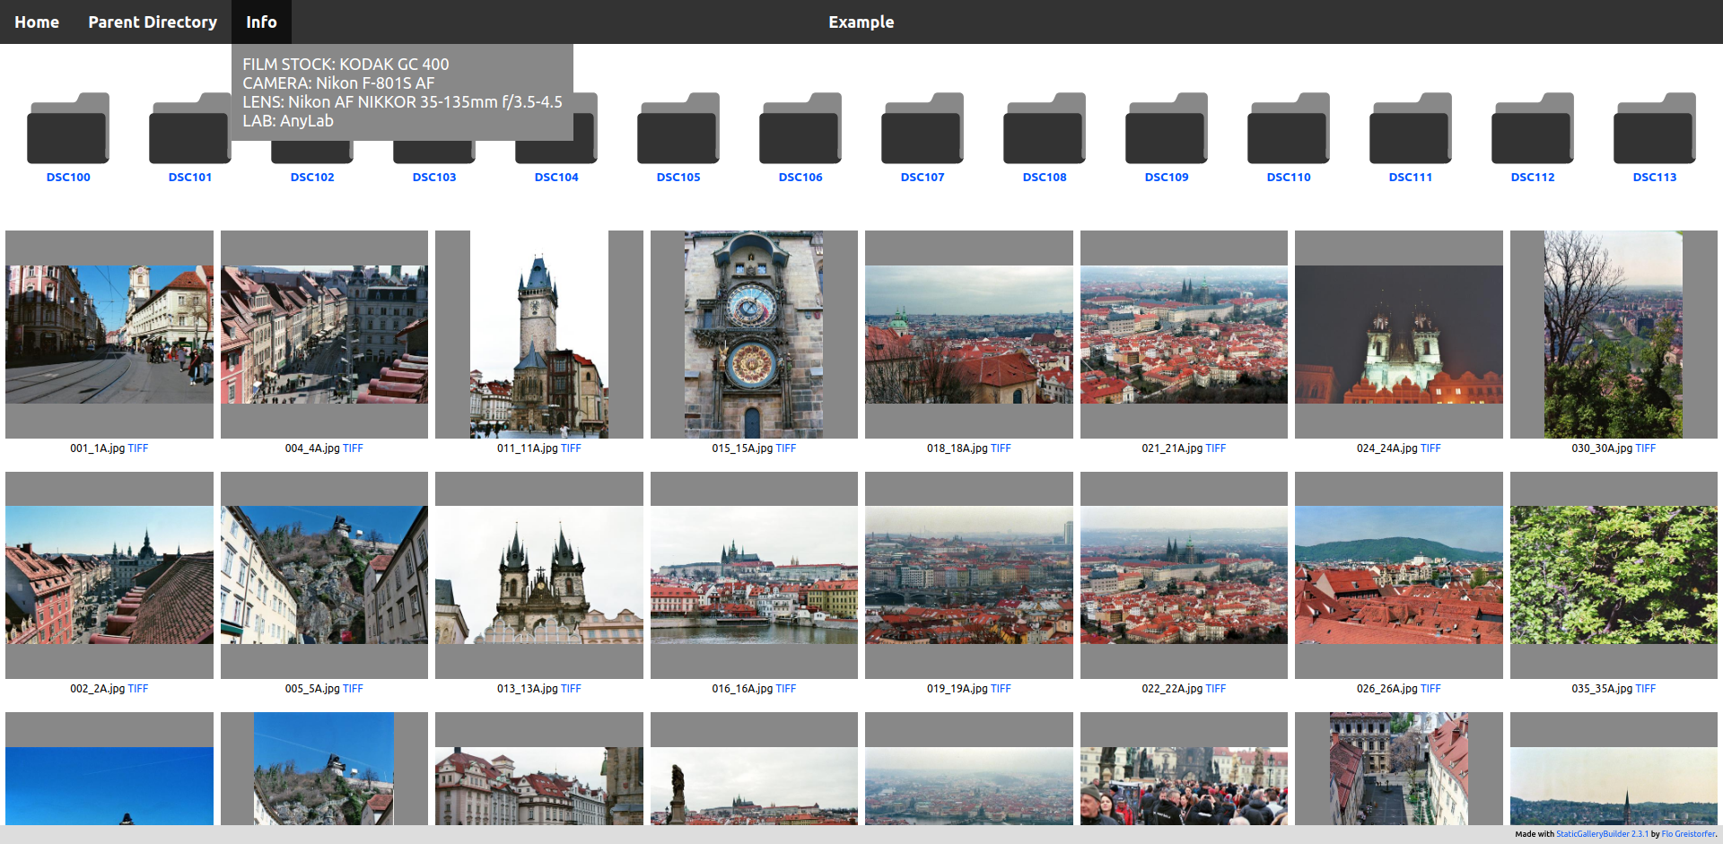The height and width of the screenshot is (844, 1723).
Task: Open the DSC110 folder icon
Action: [1289, 128]
